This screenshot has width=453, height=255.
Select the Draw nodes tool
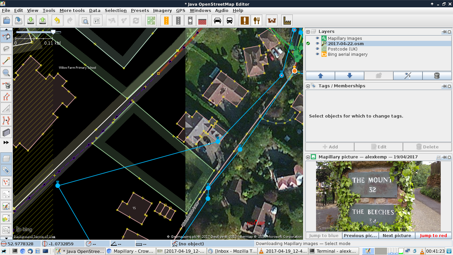point(6,61)
